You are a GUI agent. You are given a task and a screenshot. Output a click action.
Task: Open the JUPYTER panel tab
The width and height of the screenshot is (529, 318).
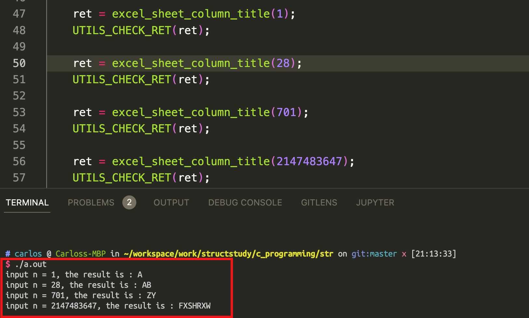375,202
